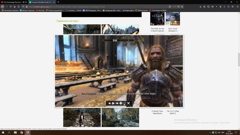Viewport: 240px width, 135px height.
Task: Click the clock history icon in toolbar
Action: point(19,7)
